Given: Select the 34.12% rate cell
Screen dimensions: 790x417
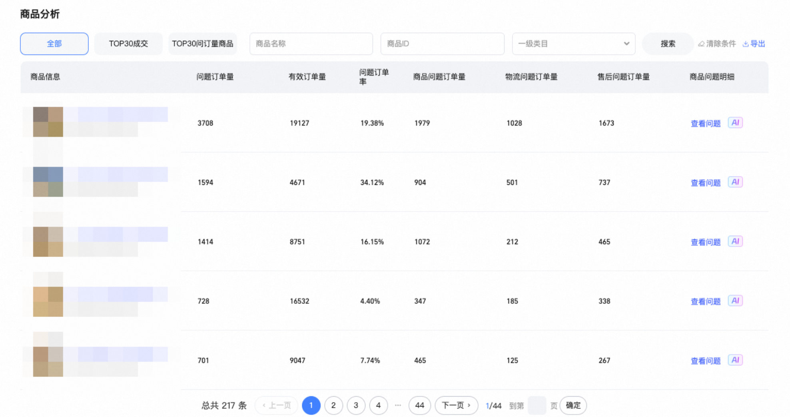Looking at the screenshot, I should tap(372, 182).
